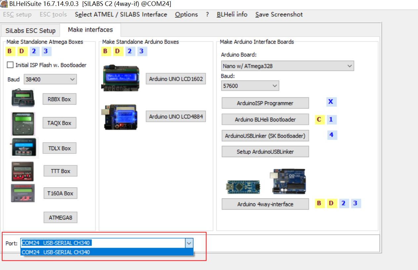Switch to the SiLabs ESC Setup tab

(30, 31)
